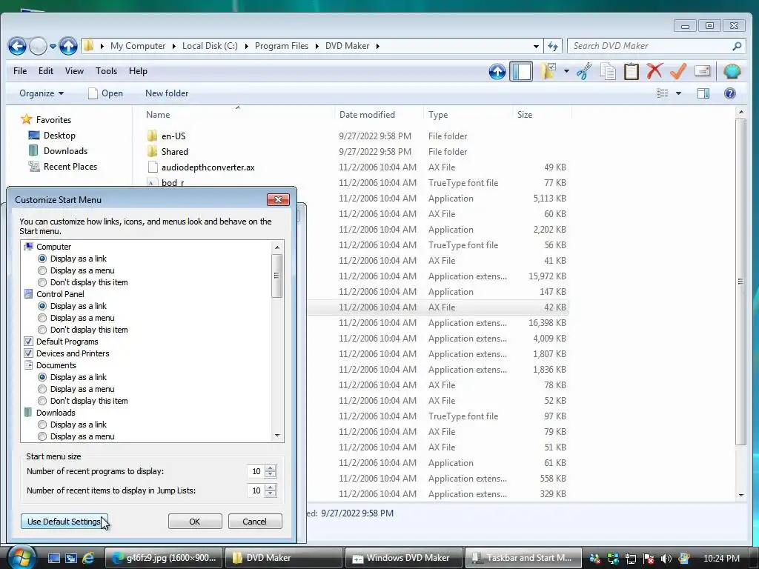Image resolution: width=759 pixels, height=569 pixels.
Task: Click the search magnifier icon
Action: pos(737,46)
